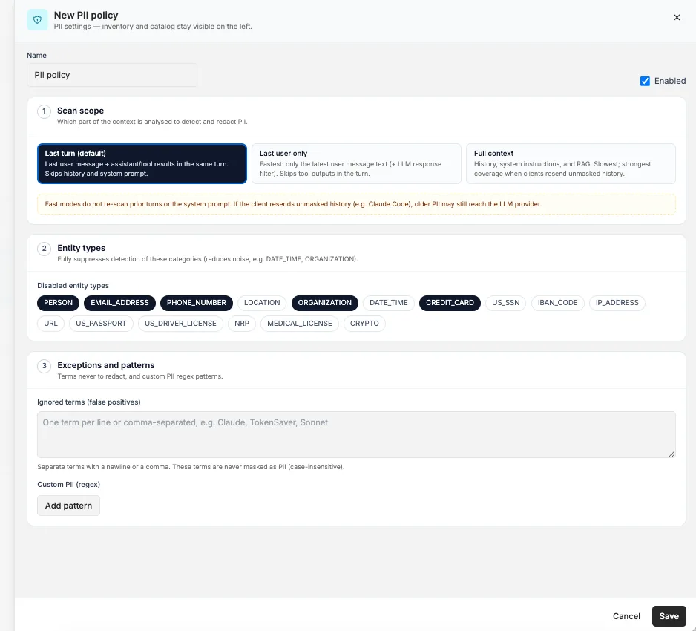Disable the US_PASSPORT entity type
This screenshot has height=631, width=696.
tap(101, 324)
